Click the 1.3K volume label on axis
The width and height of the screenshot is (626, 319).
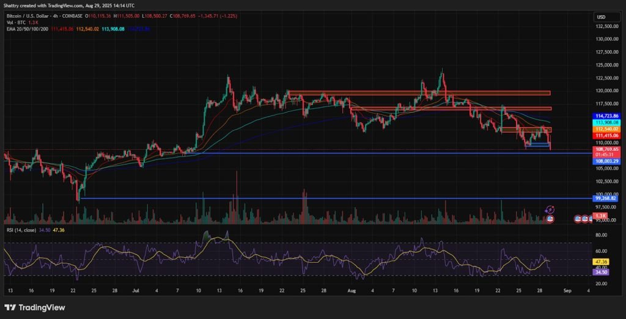(x=600, y=216)
